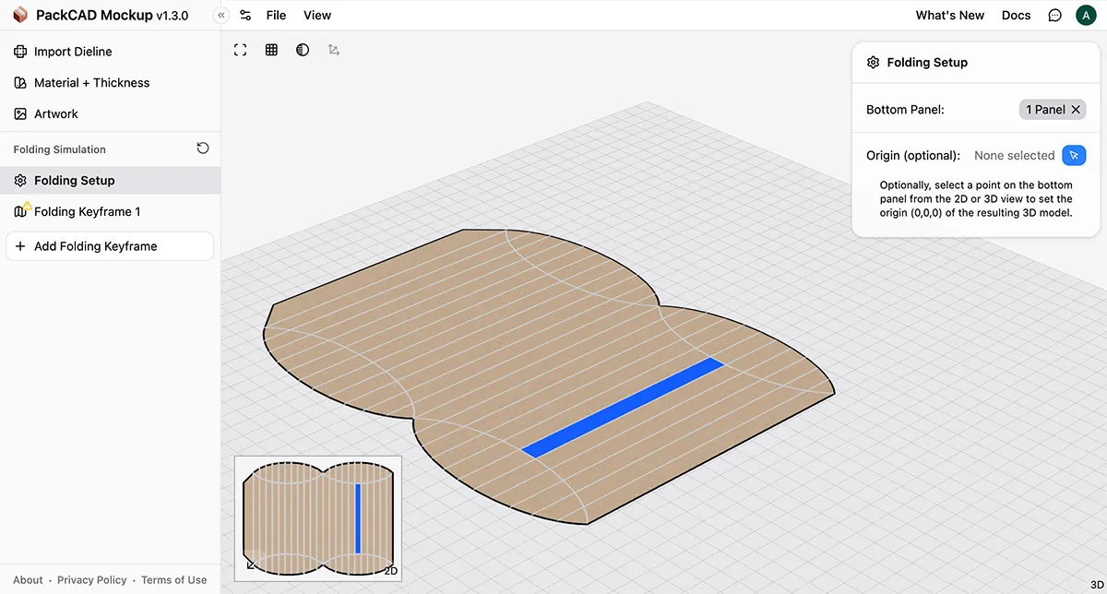Click the warning triangle on Folding Keyframe 1
The image size is (1107, 594).
click(x=28, y=205)
